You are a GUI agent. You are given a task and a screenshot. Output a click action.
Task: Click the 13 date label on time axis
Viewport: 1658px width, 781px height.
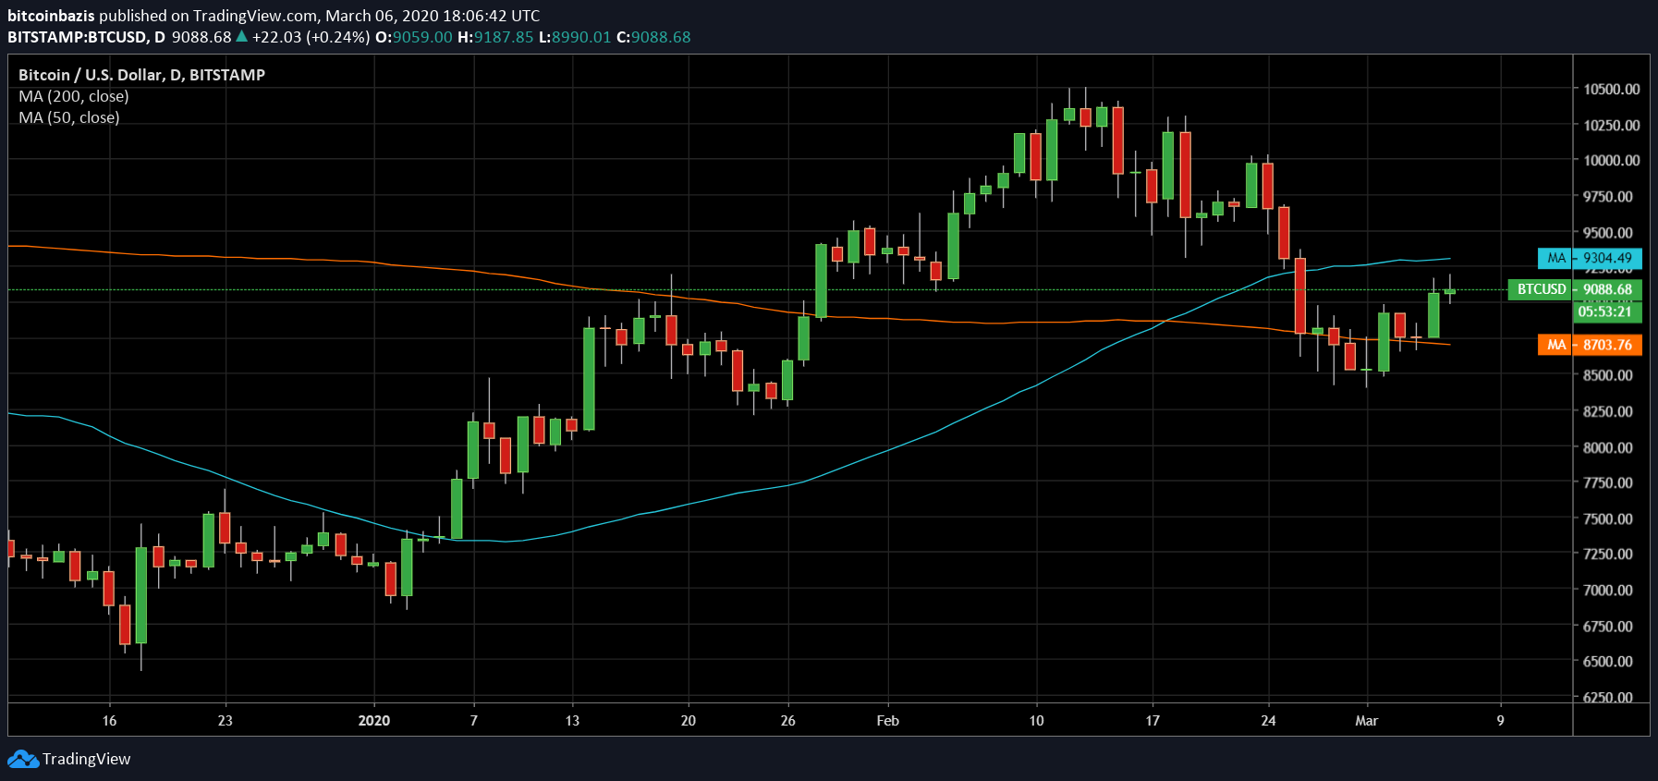point(573,721)
